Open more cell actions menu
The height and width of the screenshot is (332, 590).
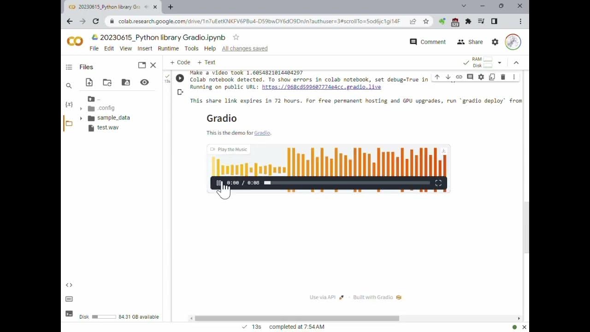[514, 77]
